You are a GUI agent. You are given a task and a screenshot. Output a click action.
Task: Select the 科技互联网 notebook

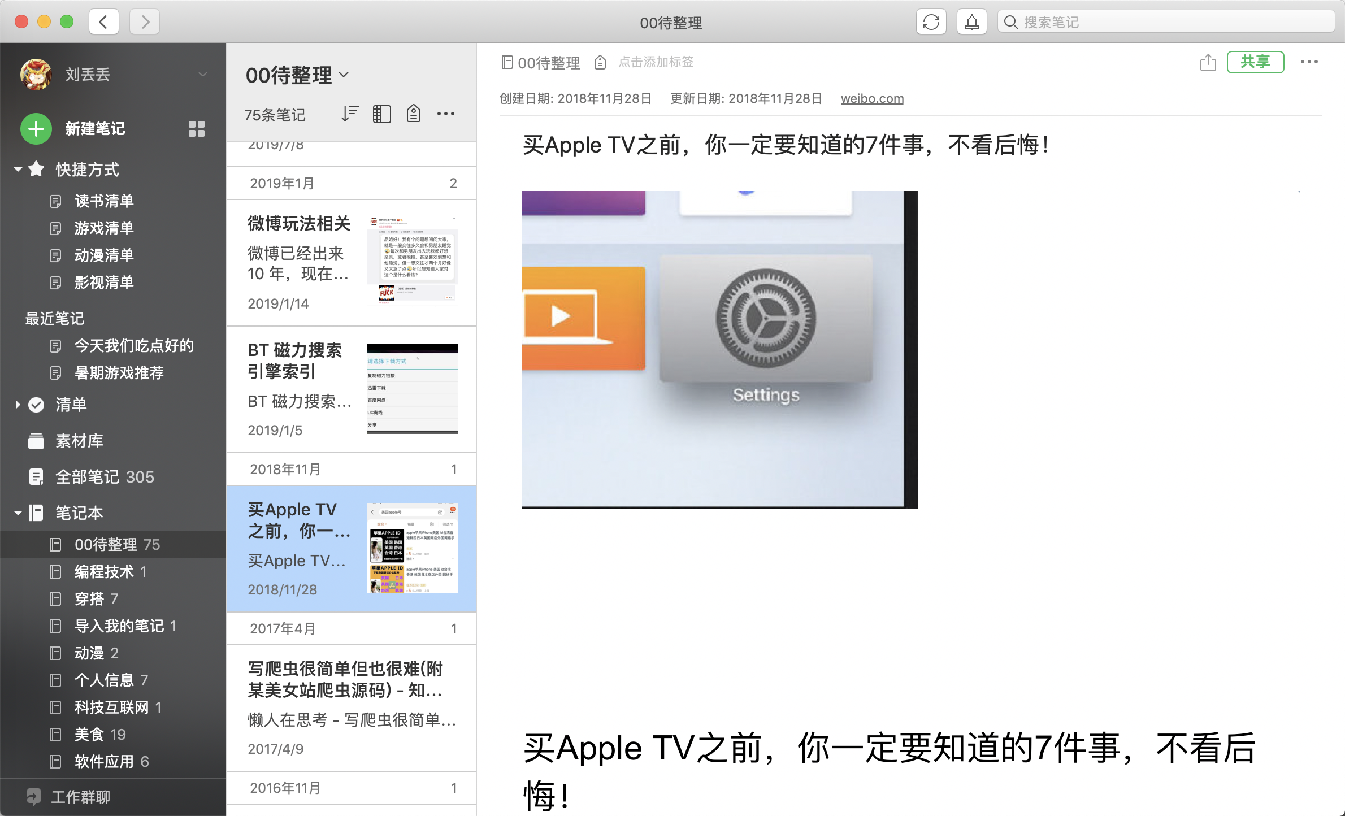pos(113,708)
